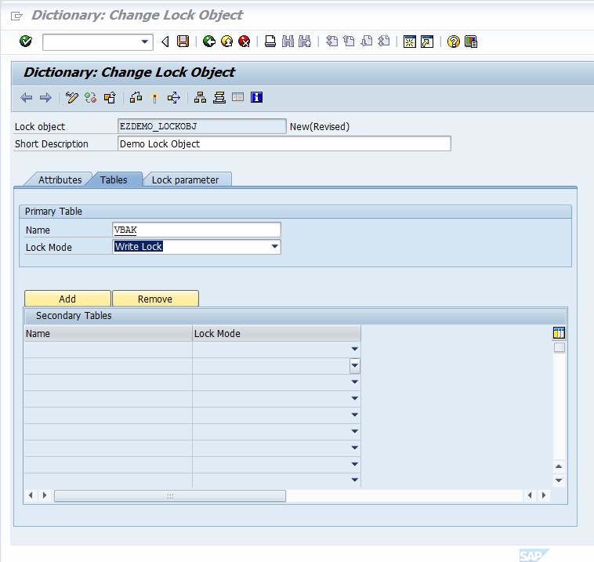Click the green Enter checkmark icon

point(26,41)
